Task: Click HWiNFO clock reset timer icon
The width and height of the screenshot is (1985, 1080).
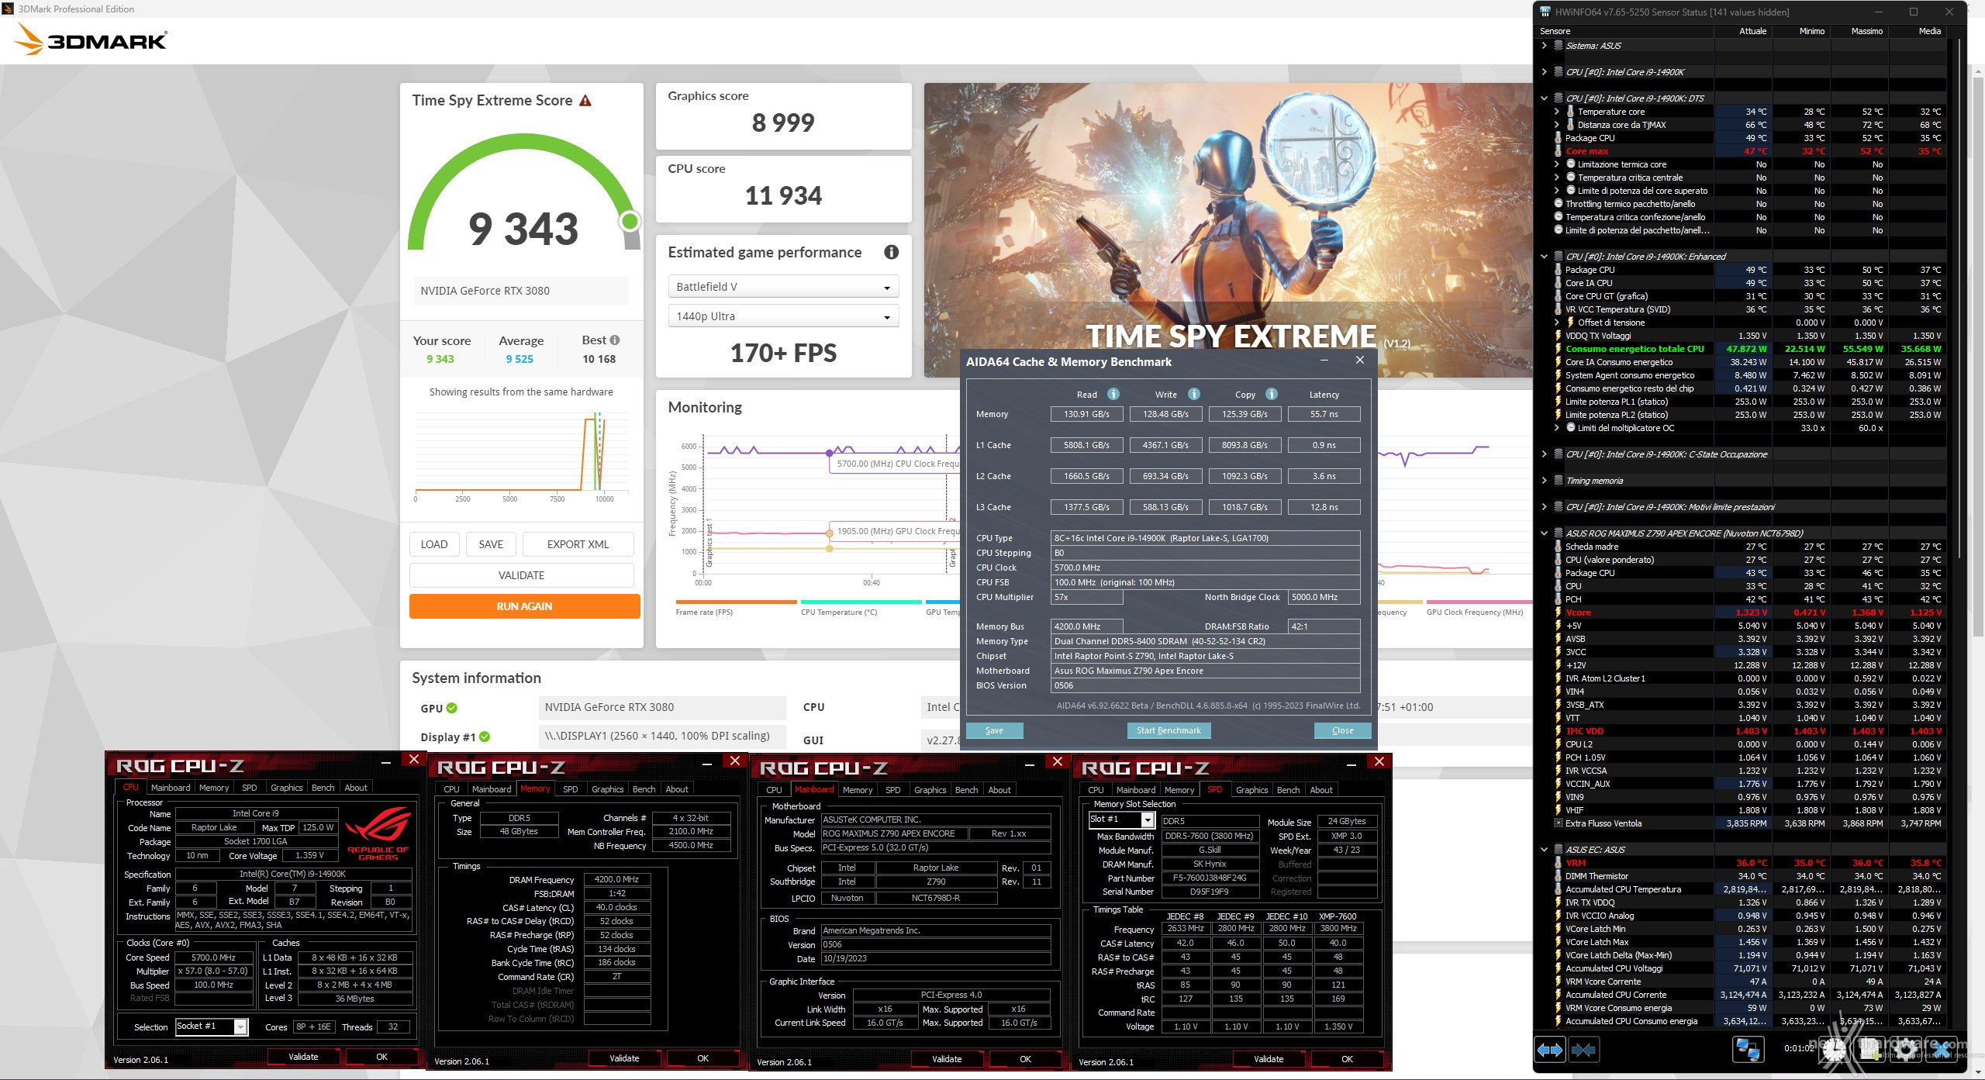Action: point(1834,1050)
